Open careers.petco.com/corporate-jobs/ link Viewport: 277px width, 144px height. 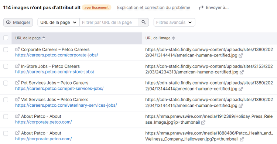pos(57,55)
